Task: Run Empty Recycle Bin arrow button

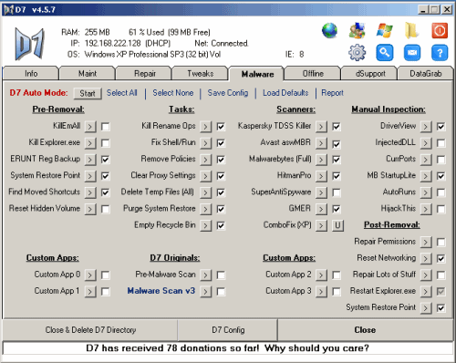Action: coord(206,225)
